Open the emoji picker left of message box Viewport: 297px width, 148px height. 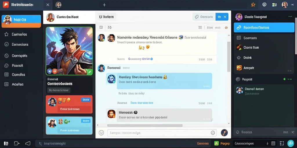tap(101, 133)
